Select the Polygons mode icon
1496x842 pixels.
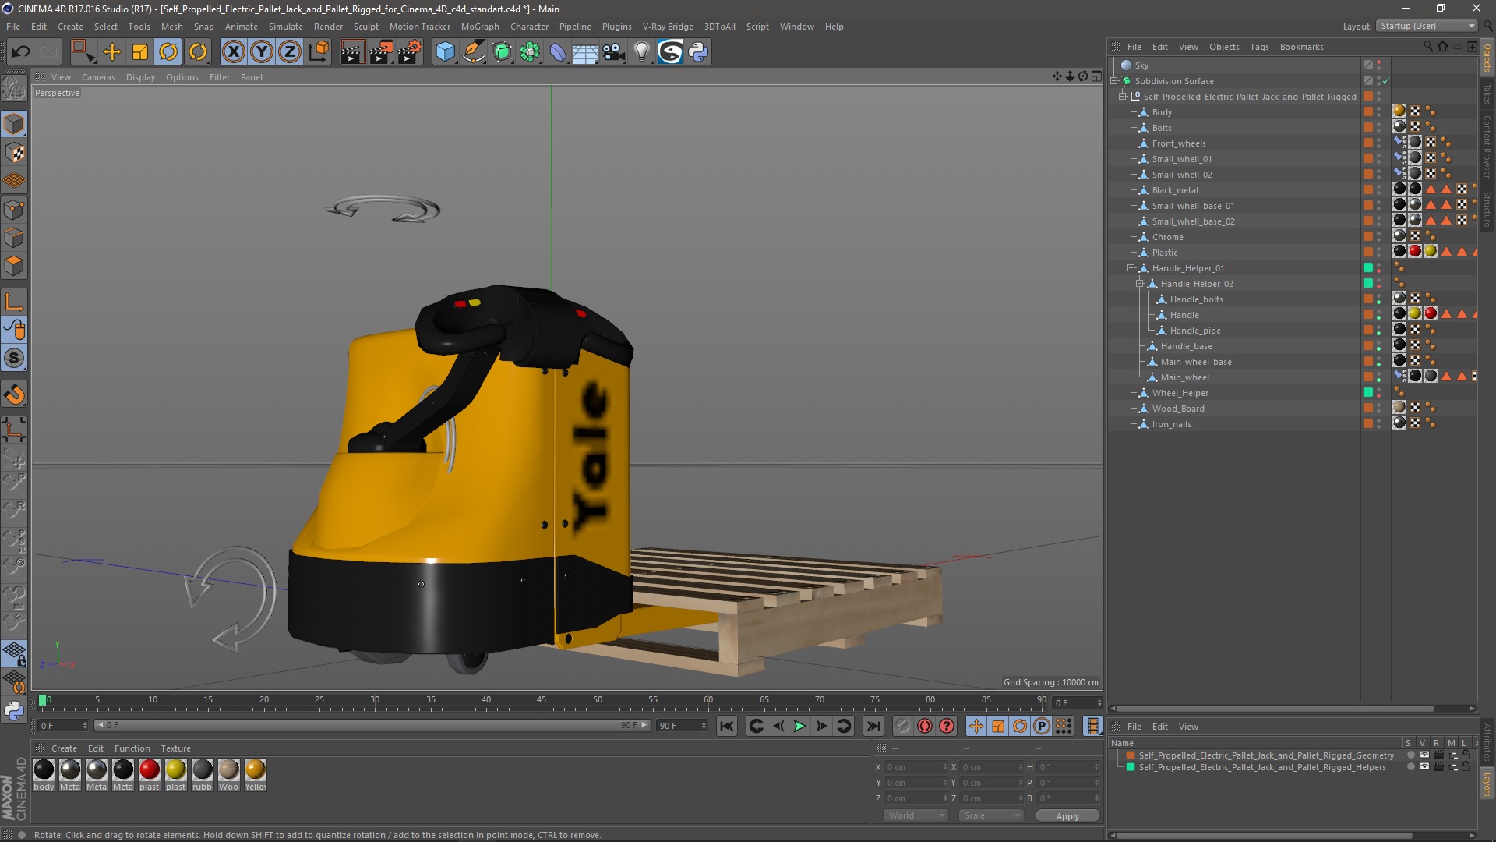14,266
